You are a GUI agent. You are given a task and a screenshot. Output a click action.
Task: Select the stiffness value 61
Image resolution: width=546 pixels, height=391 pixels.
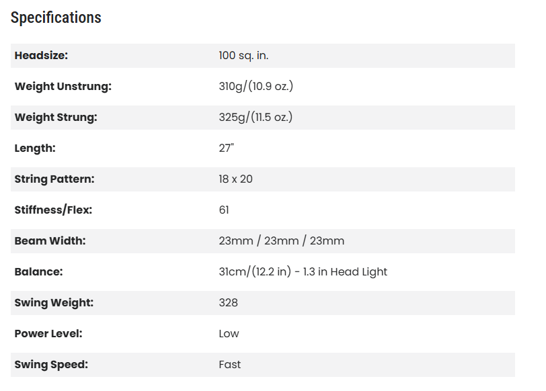[224, 210]
